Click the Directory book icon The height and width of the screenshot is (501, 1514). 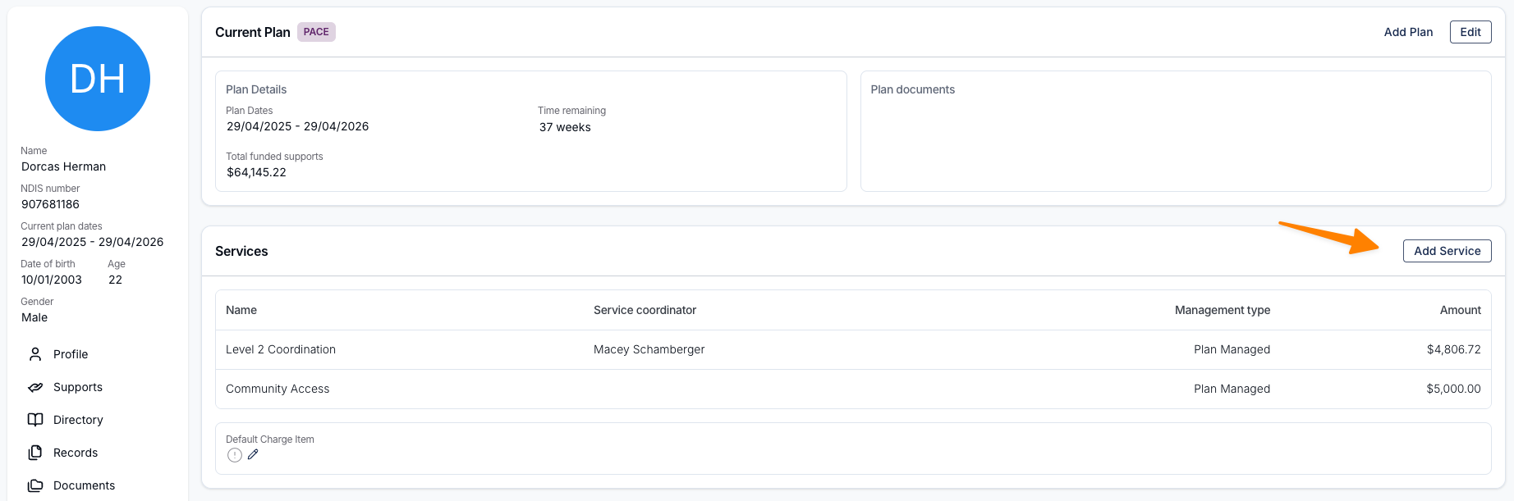pyautogui.click(x=35, y=420)
